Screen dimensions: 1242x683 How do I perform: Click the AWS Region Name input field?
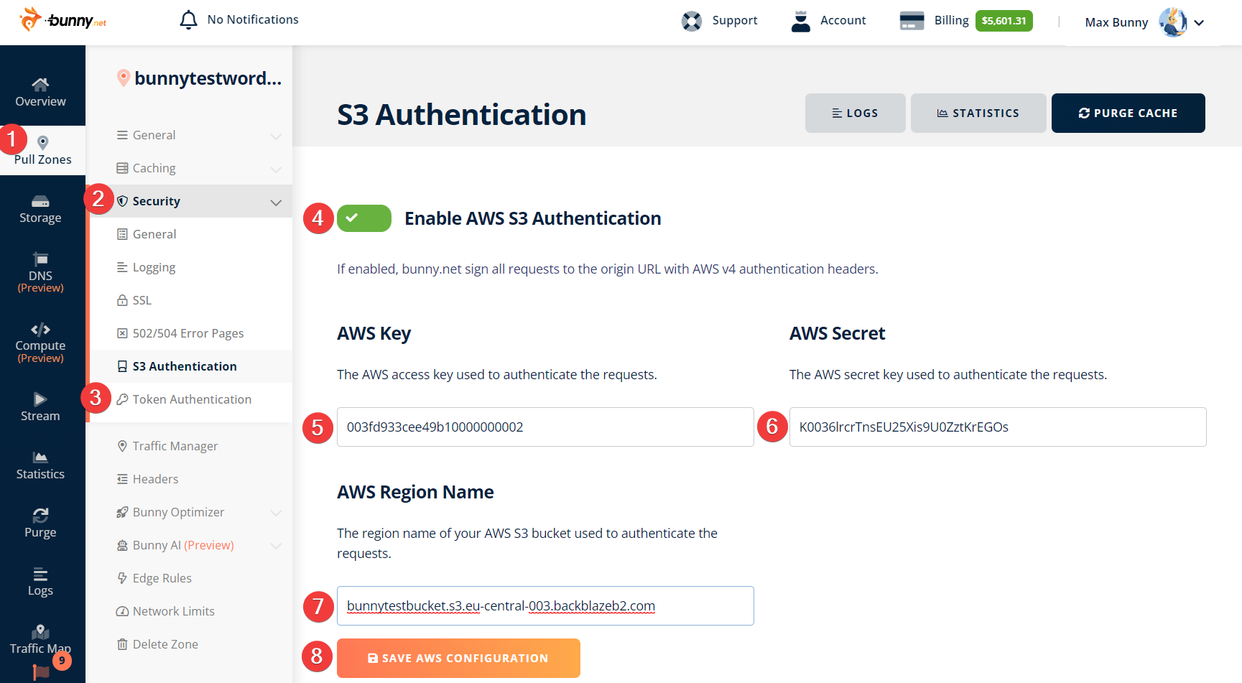tap(545, 605)
